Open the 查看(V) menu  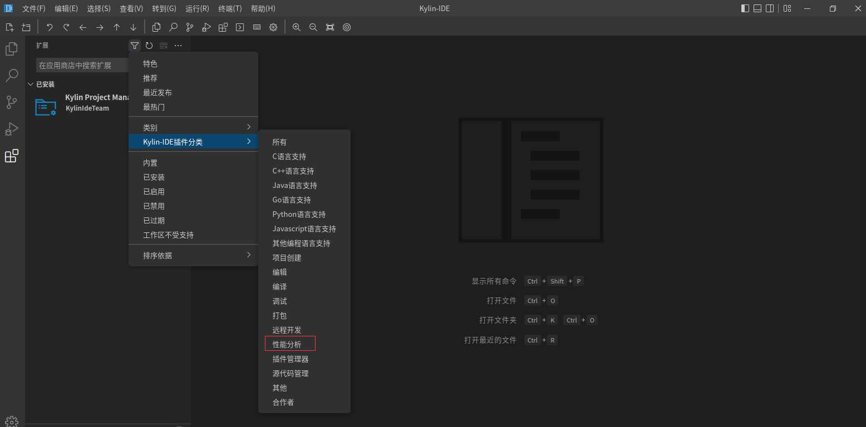[x=131, y=8]
